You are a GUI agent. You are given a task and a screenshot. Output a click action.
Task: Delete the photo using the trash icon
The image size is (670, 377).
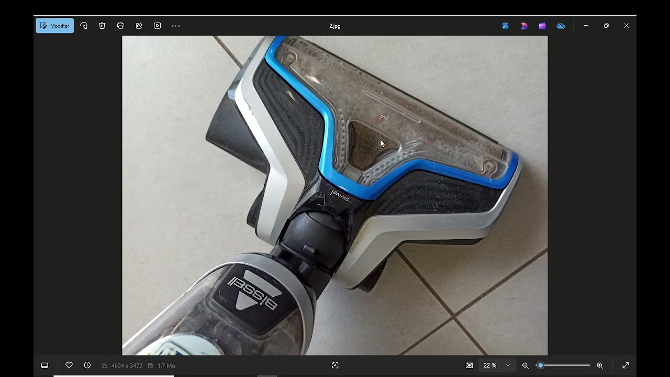point(102,26)
